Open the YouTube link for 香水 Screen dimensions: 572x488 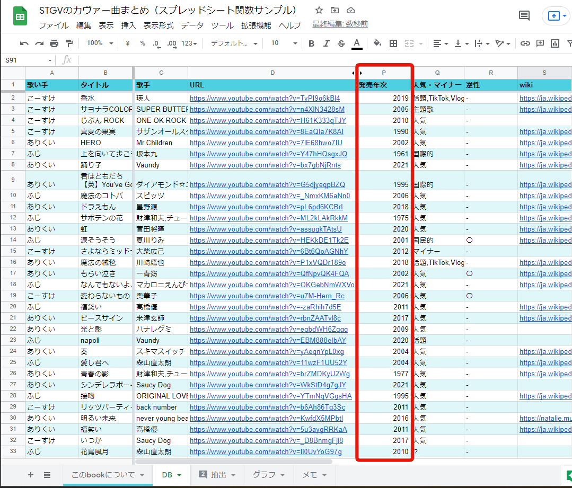point(265,98)
